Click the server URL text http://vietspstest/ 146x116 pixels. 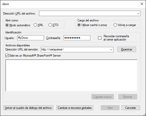coord(52,49)
